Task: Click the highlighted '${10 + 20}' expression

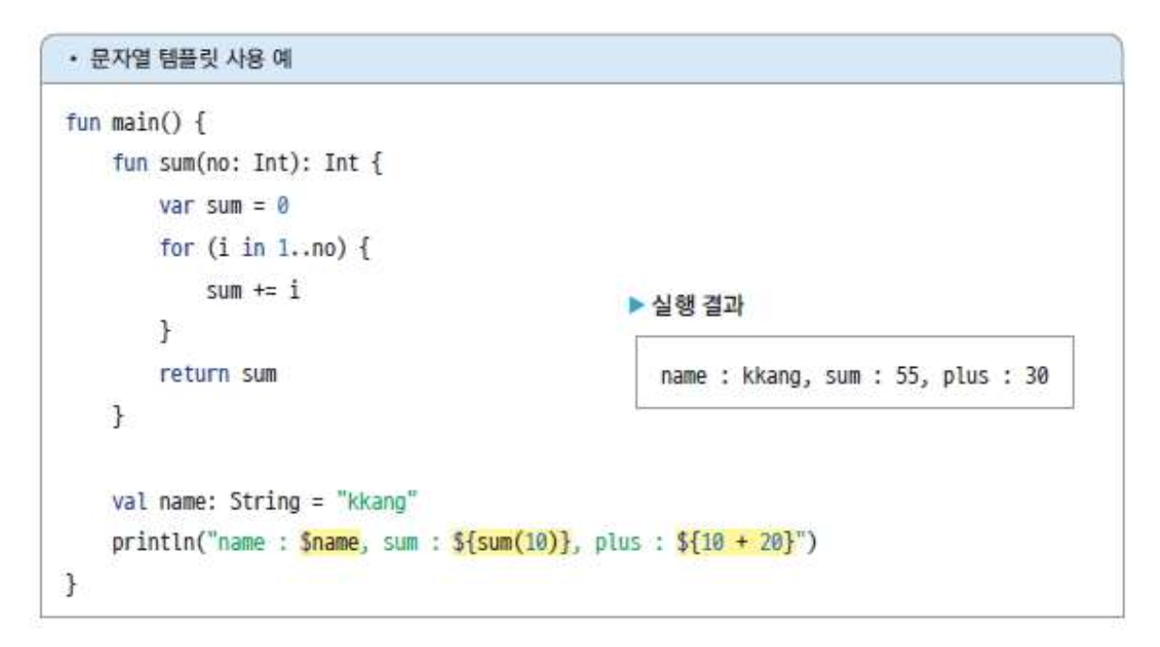Action: pos(737,541)
